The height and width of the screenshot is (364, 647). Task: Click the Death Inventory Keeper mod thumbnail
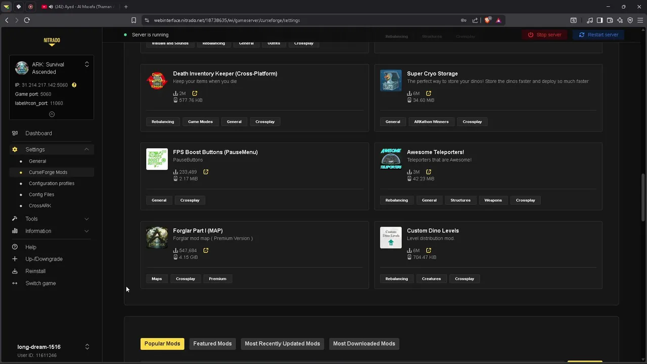tap(157, 80)
